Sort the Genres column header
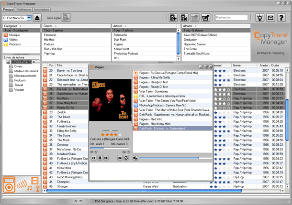Screen dimensions: 292x205 77,26
